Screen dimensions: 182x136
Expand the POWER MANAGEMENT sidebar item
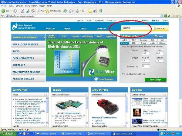click(28, 38)
